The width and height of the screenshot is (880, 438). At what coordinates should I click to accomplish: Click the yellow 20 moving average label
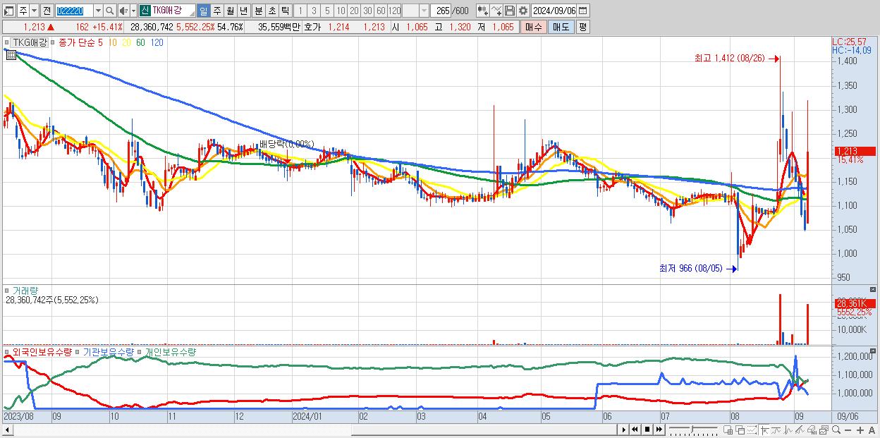tap(127, 42)
